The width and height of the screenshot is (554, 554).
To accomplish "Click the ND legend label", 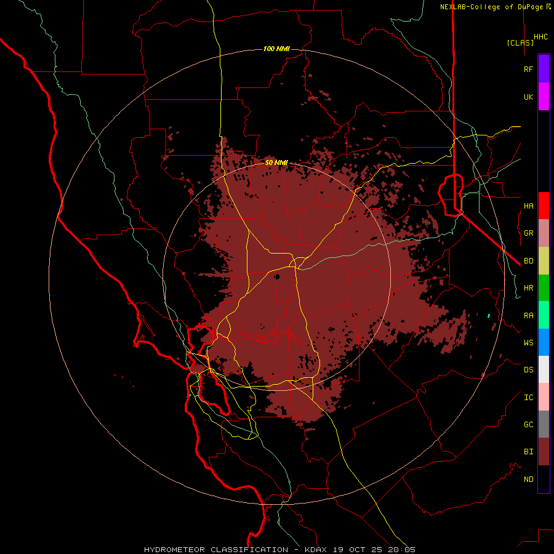I will coord(528,480).
